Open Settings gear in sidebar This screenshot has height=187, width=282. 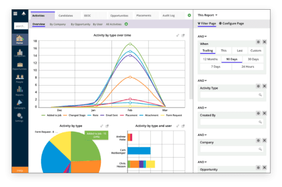point(19,117)
